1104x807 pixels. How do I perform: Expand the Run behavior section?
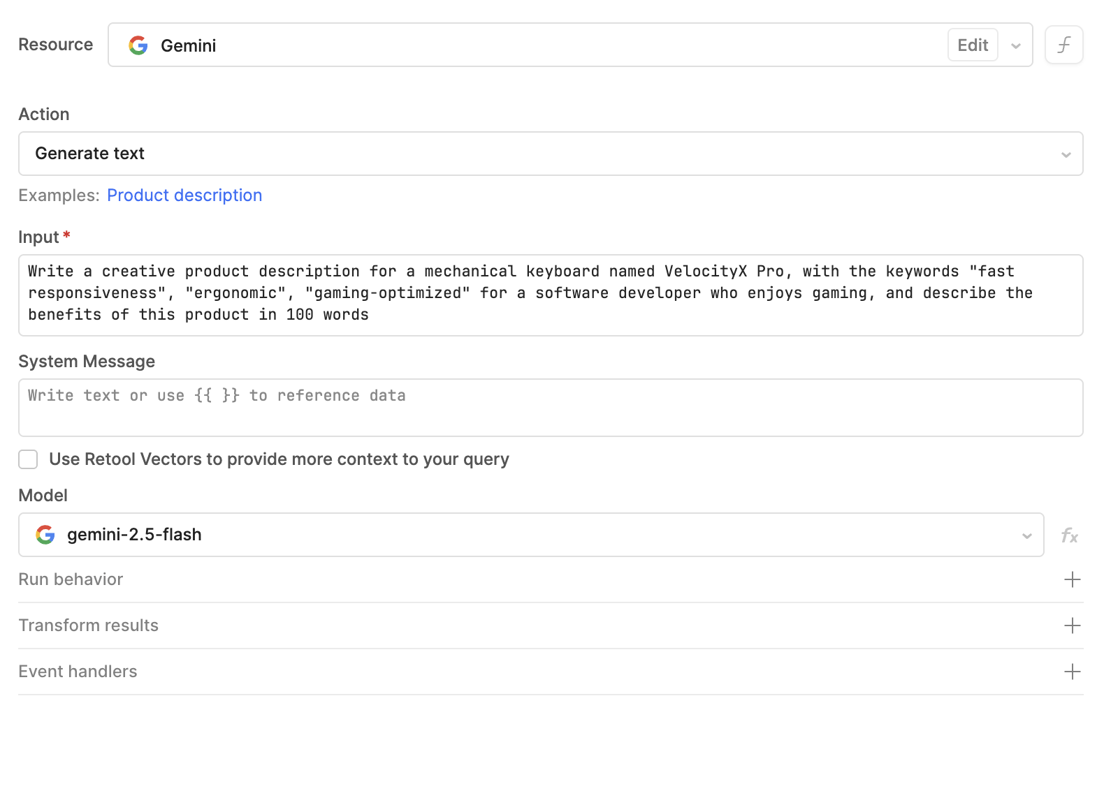point(71,579)
